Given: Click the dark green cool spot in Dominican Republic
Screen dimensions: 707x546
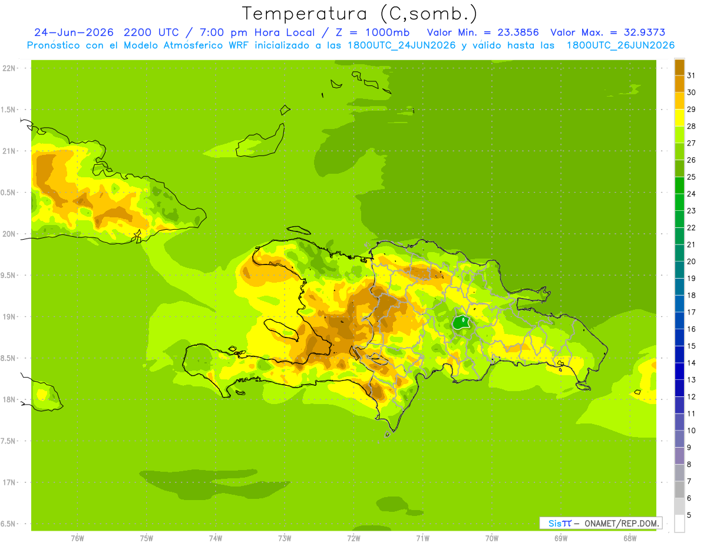Looking at the screenshot, I should [462, 322].
